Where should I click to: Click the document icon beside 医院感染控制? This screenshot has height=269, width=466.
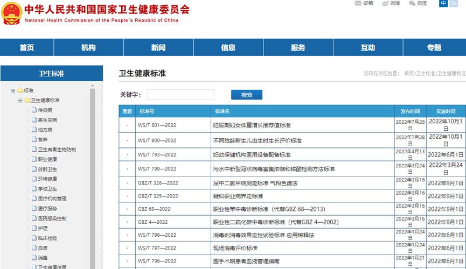(34, 218)
